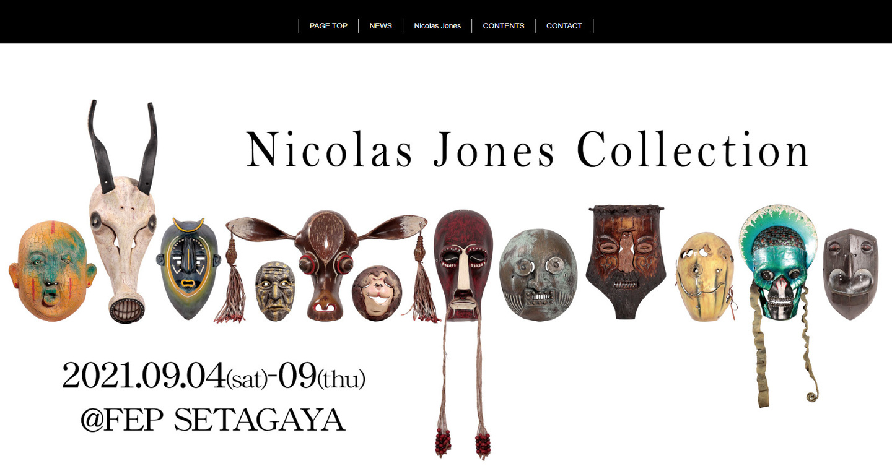This screenshot has height=474, width=892.
Task: Click the dark brown carved wooden mask
Action: tap(626, 261)
